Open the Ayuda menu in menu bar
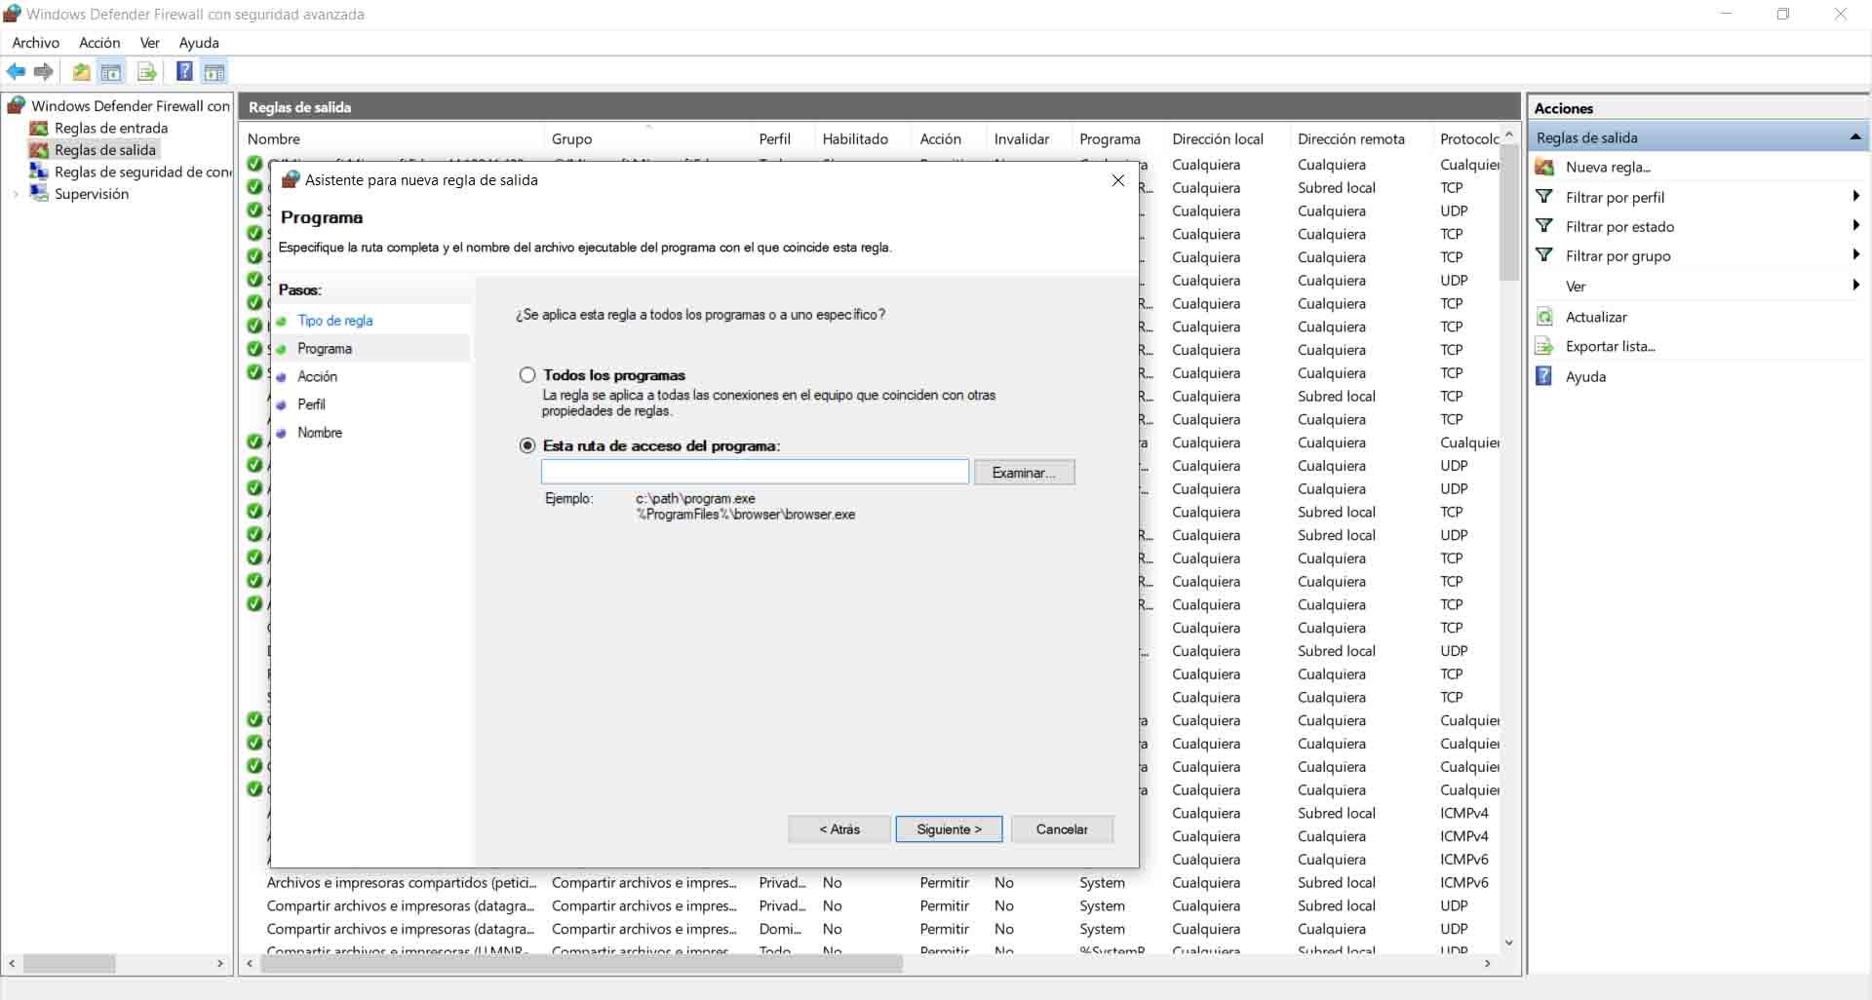1872x1000 pixels. (x=199, y=43)
